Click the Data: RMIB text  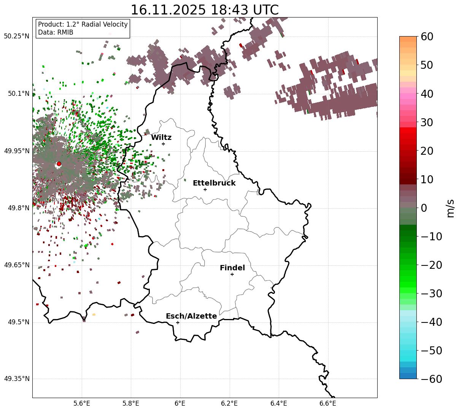coord(56,33)
